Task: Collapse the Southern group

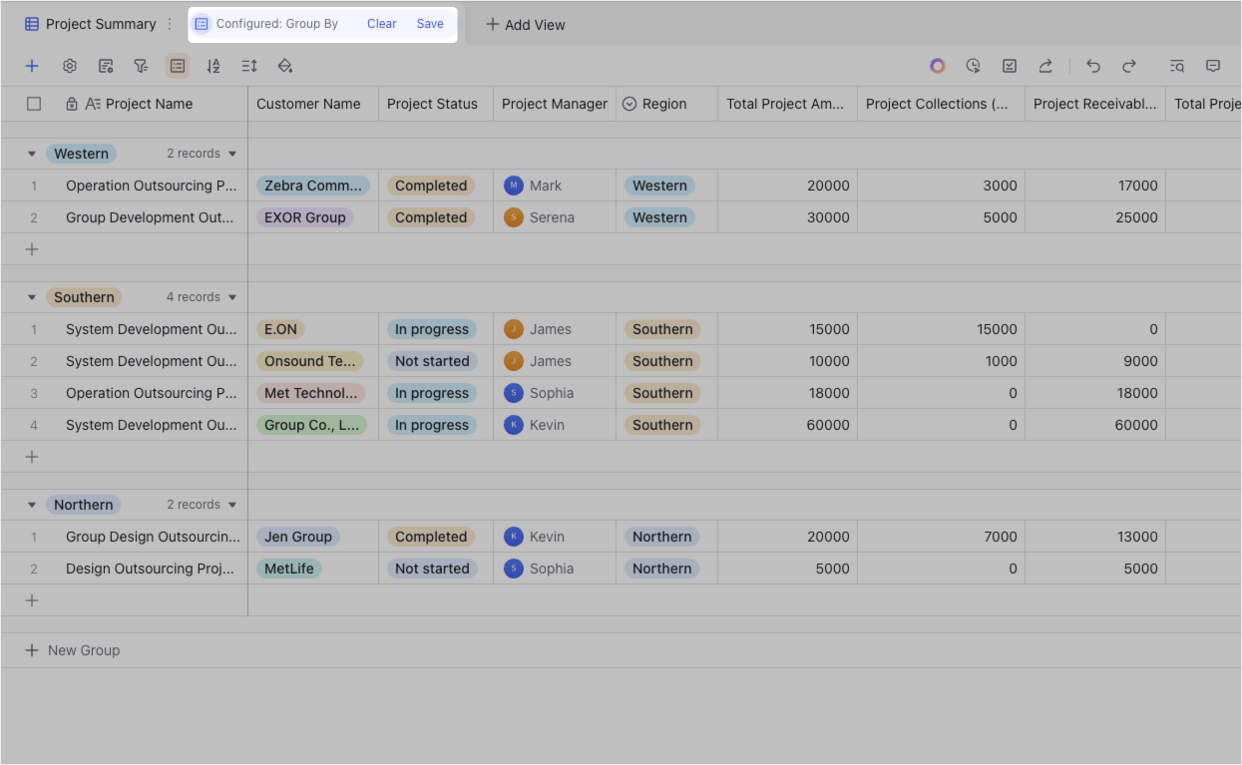Action: [x=32, y=297]
